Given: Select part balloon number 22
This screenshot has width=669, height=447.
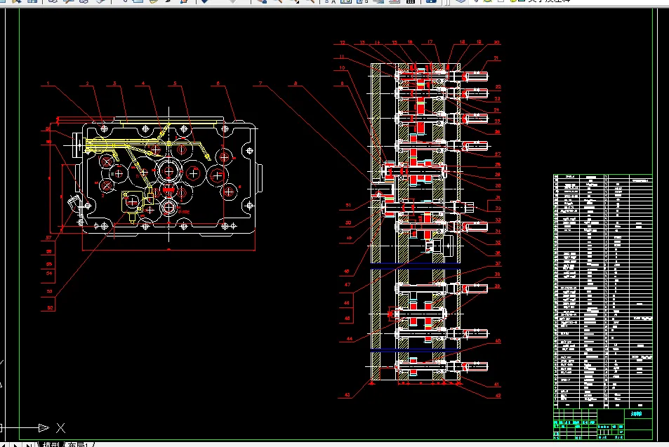Looking at the screenshot, I should 498,87.
